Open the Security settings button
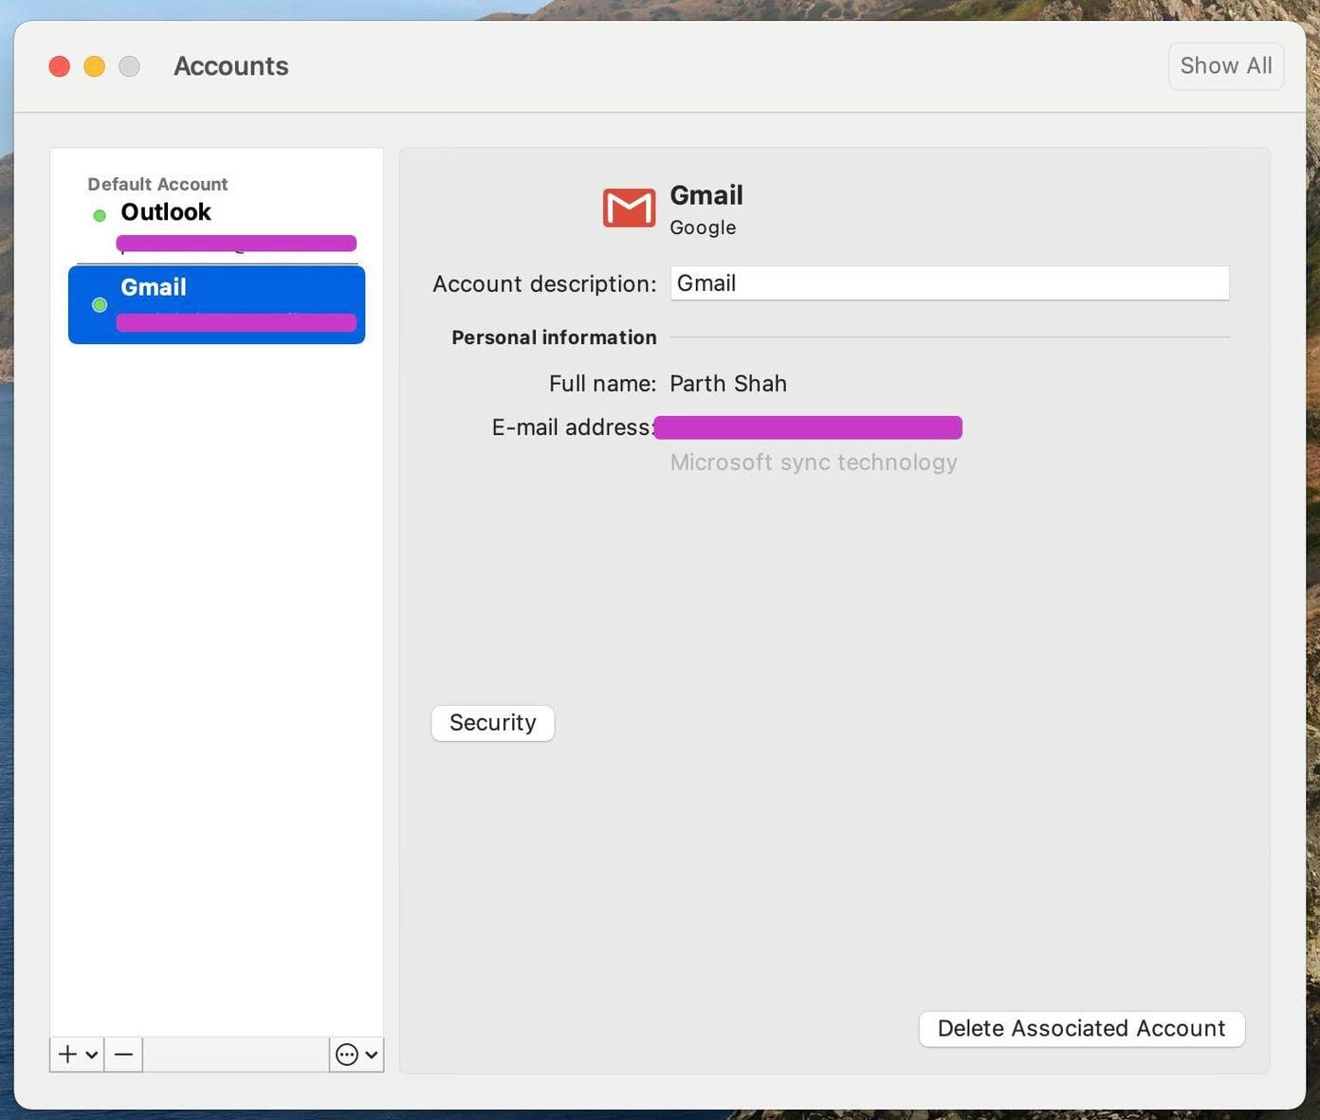Image resolution: width=1320 pixels, height=1120 pixels. click(x=493, y=723)
